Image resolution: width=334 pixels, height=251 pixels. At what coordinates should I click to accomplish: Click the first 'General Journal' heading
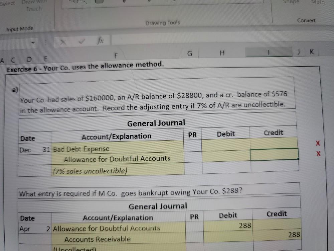(x=156, y=123)
